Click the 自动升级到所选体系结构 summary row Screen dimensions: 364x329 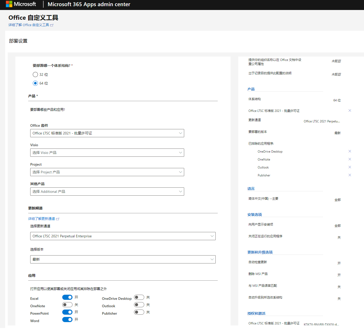(x=295, y=298)
